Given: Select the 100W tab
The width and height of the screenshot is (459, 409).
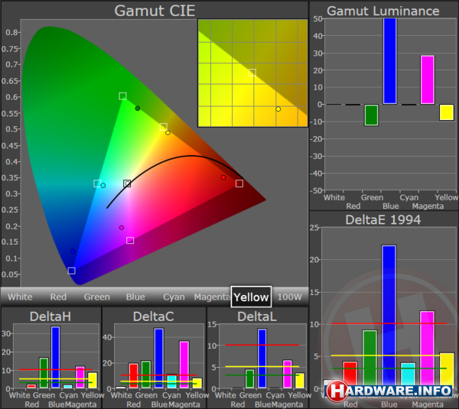Looking at the screenshot, I should coord(289,297).
